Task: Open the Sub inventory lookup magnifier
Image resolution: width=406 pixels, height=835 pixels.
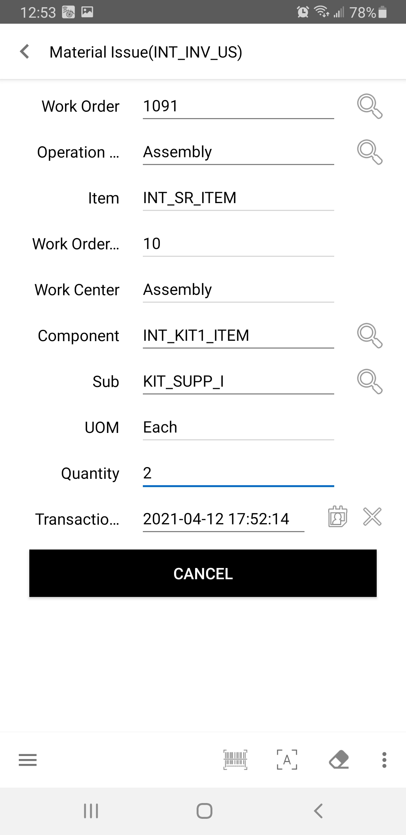Action: pyautogui.click(x=370, y=381)
